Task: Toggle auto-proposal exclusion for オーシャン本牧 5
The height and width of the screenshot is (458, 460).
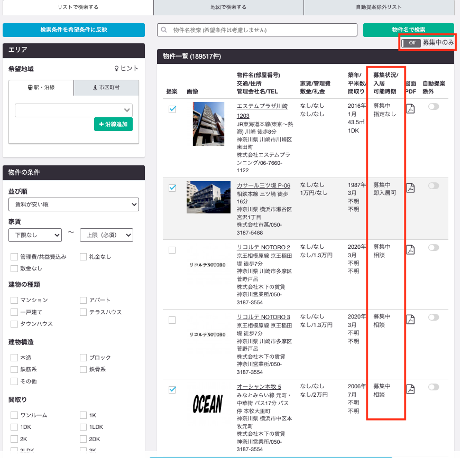Action: (x=434, y=387)
